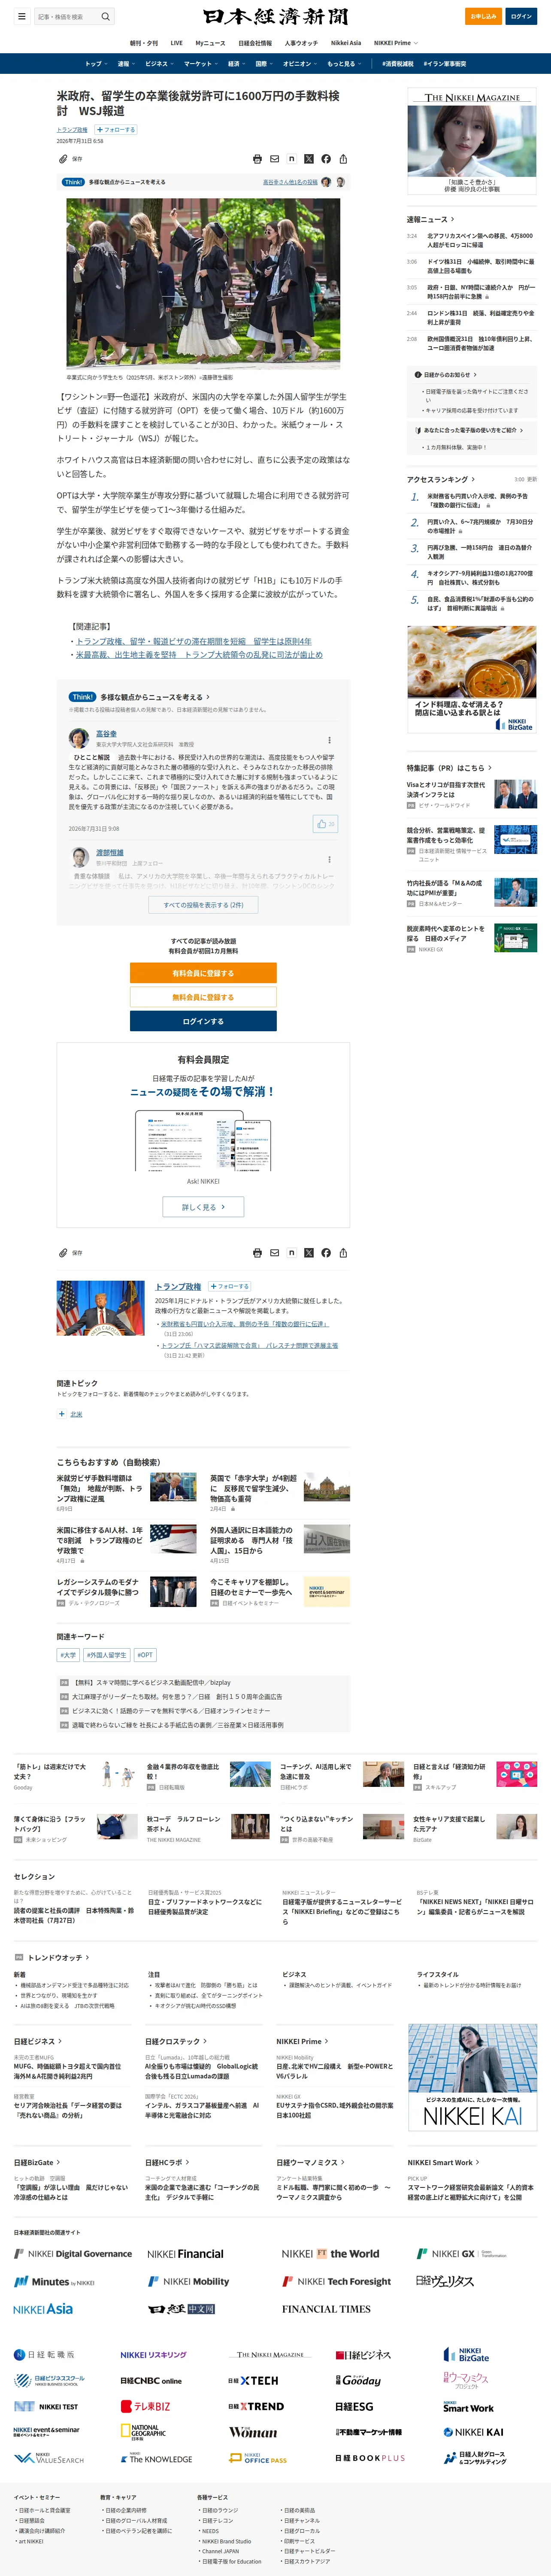Image resolution: width=551 pixels, height=2576 pixels.
Task: Open the 速報ニュース section heading
Action: (x=430, y=219)
